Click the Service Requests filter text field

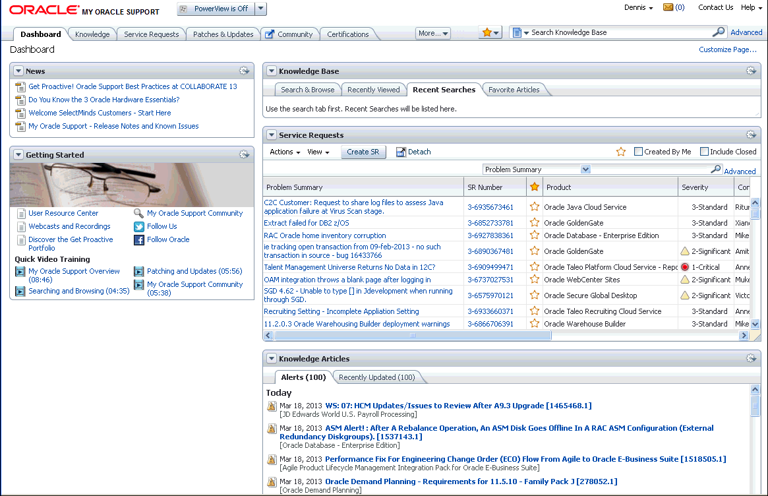[x=651, y=169]
